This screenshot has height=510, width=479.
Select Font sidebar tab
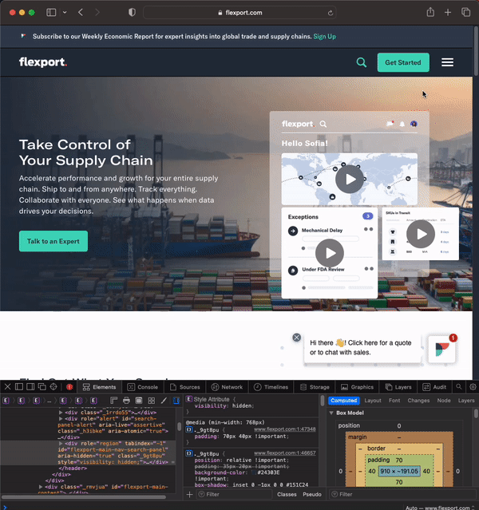tap(394, 401)
